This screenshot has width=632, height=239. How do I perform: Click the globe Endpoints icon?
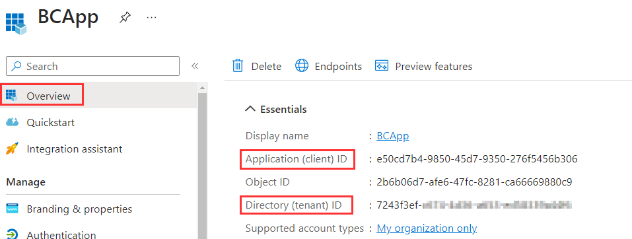(302, 66)
